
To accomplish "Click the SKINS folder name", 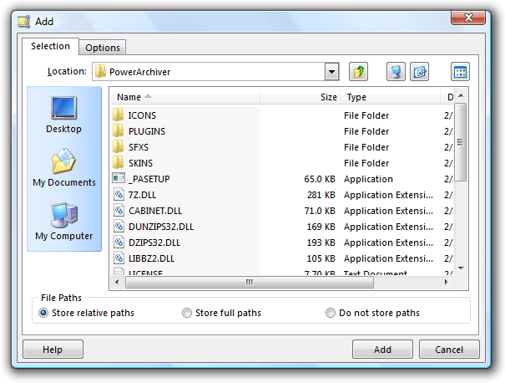I will tap(140, 163).
